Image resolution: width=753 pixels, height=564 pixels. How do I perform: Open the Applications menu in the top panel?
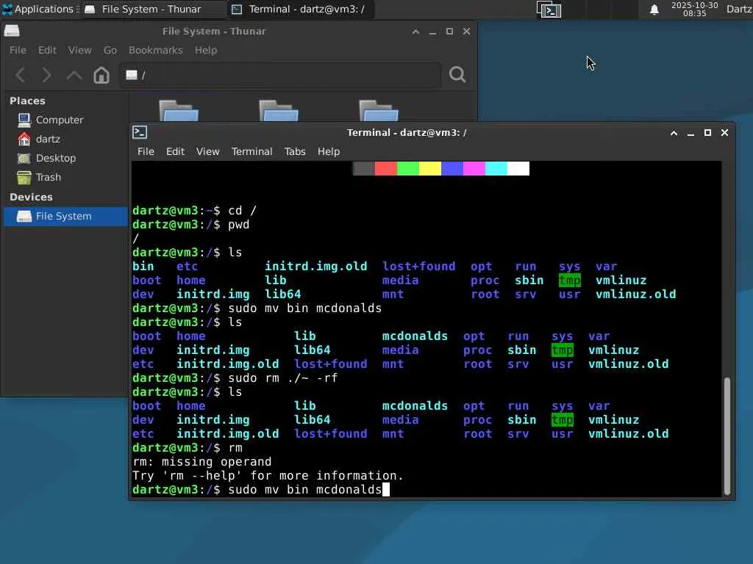pos(41,9)
